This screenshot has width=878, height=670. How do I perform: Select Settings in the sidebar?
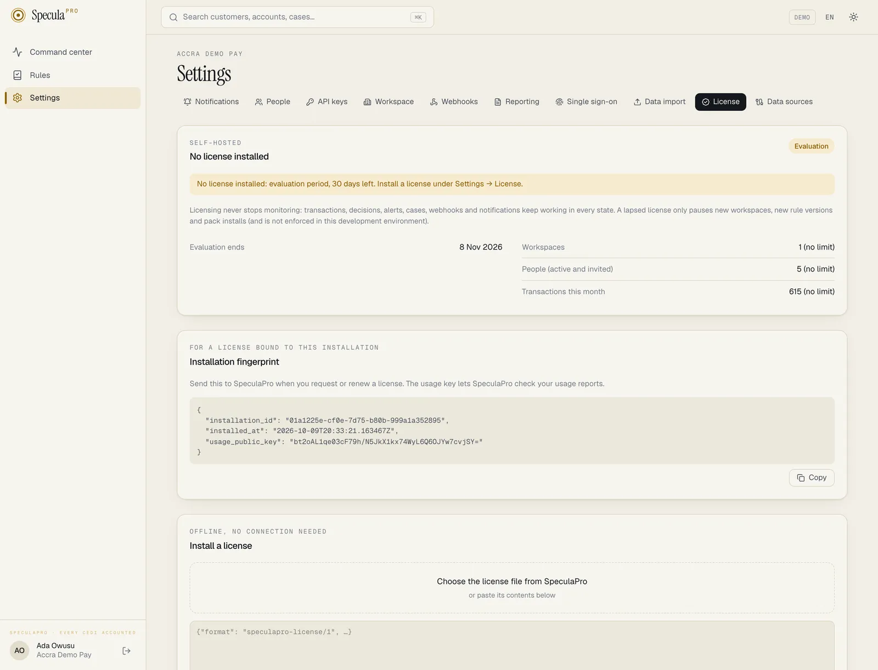73,98
